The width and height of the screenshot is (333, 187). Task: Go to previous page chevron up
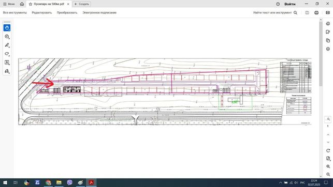328,135
